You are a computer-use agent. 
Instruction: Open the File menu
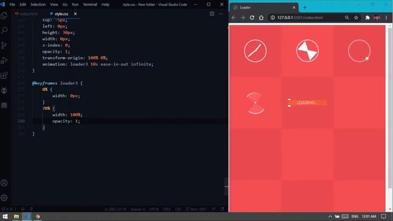click(x=12, y=4)
